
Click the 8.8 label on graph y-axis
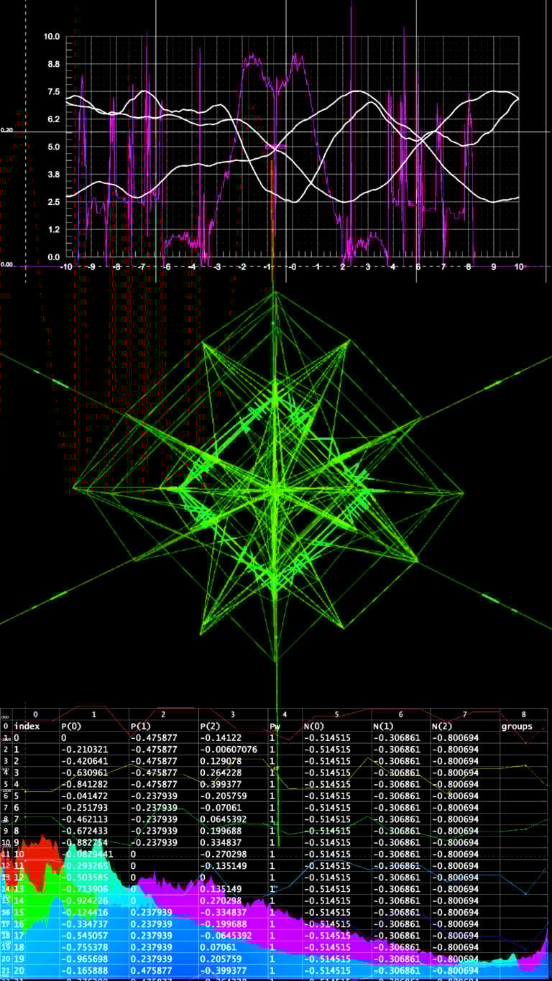click(54, 64)
